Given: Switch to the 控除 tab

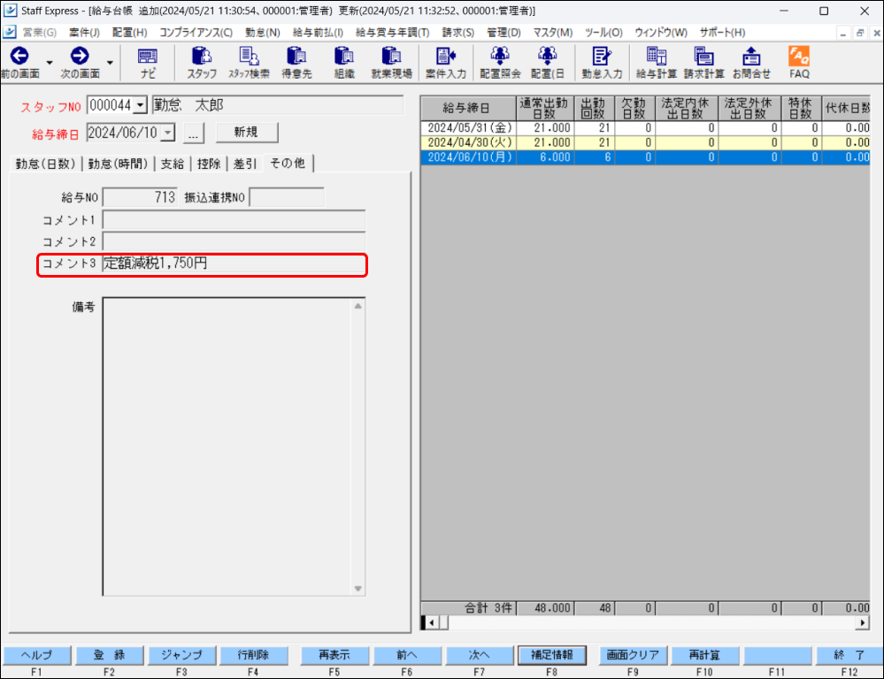Looking at the screenshot, I should (209, 164).
